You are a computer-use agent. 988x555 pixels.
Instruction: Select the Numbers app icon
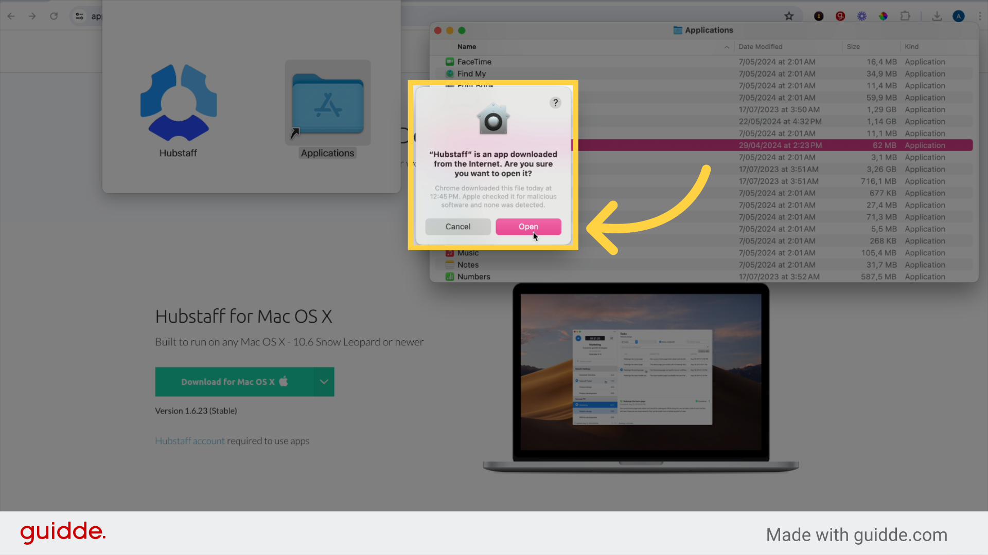click(449, 276)
